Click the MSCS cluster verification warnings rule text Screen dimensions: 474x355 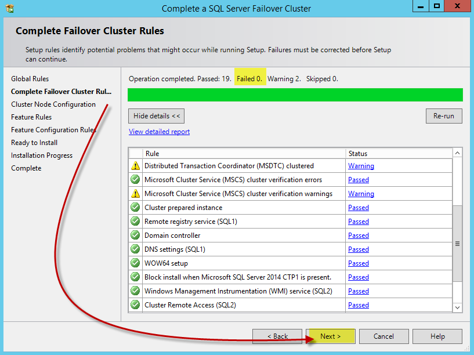(238, 194)
